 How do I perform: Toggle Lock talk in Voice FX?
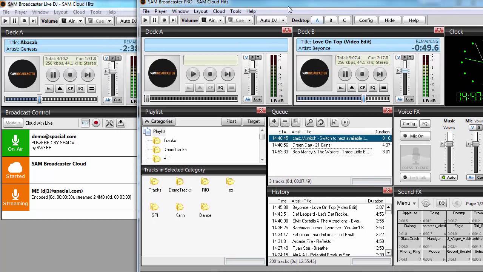coord(415,177)
